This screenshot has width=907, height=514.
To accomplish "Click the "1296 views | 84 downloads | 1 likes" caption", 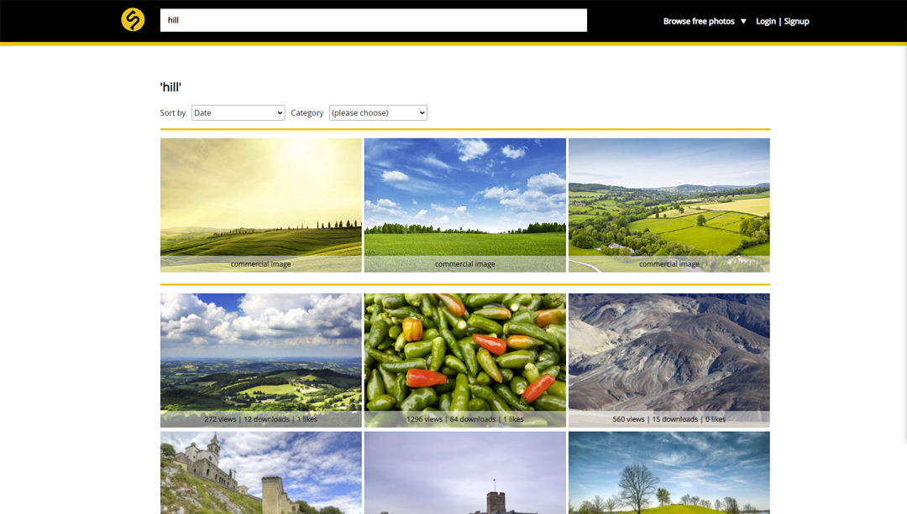I will (x=465, y=419).
